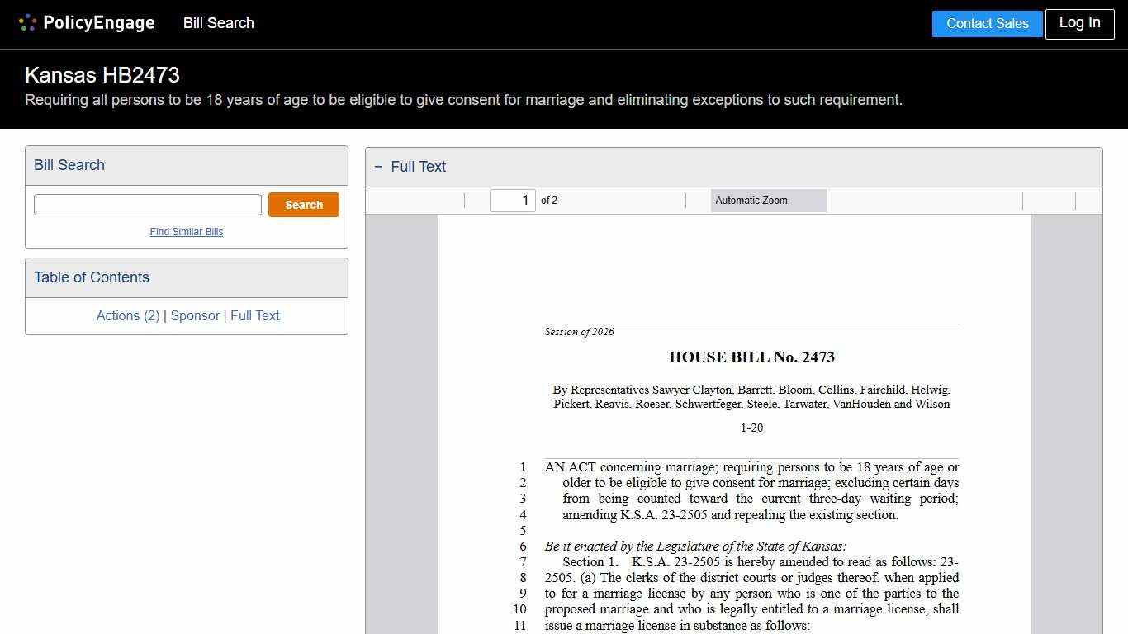This screenshot has height=634, width=1128.
Task: Select Full Text in the Table of Contents
Action: pyautogui.click(x=255, y=315)
